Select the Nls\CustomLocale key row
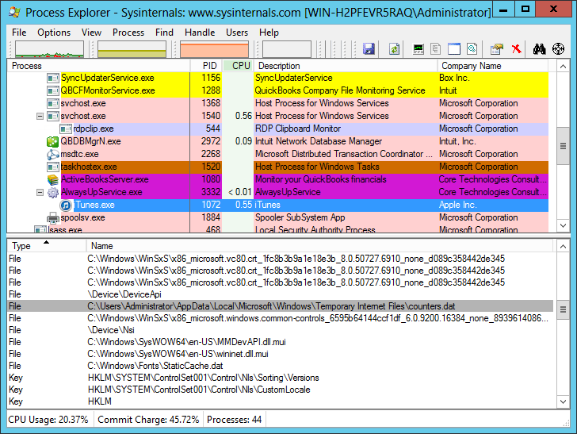This screenshot has height=434, width=577. pos(281,390)
